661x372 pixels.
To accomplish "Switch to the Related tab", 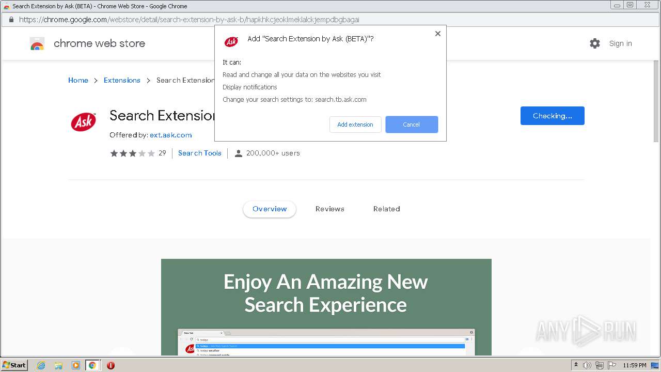I will tap(387, 209).
